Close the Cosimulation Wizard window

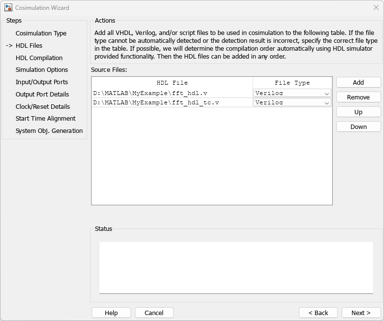376,8
